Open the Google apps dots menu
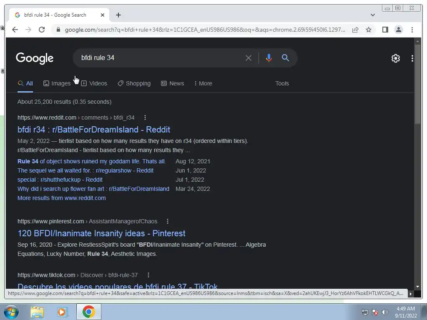The height and width of the screenshot is (320, 427). (412, 58)
